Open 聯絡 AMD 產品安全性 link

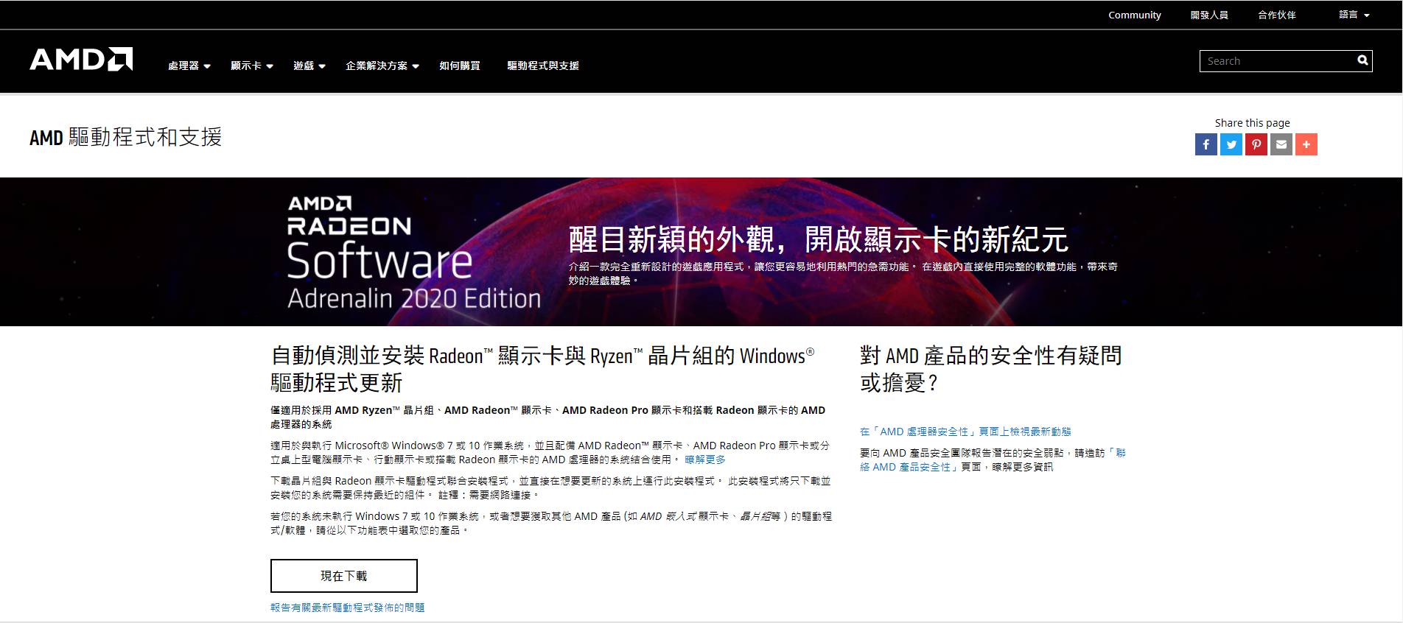(993, 460)
